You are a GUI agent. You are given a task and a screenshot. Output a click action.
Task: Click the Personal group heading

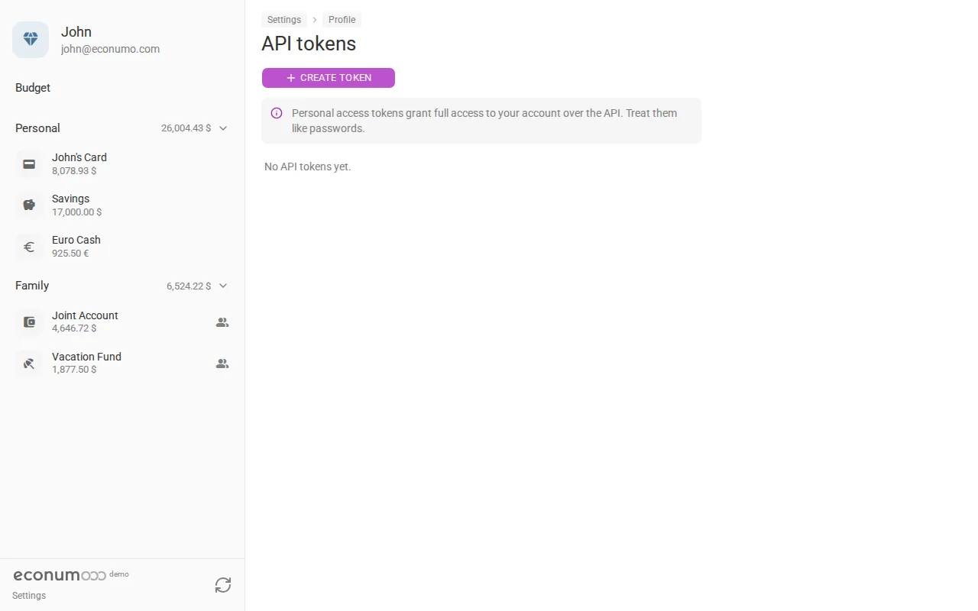coord(37,128)
